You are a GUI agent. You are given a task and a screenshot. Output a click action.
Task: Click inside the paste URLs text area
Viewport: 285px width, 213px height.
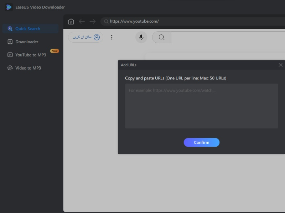click(x=201, y=106)
